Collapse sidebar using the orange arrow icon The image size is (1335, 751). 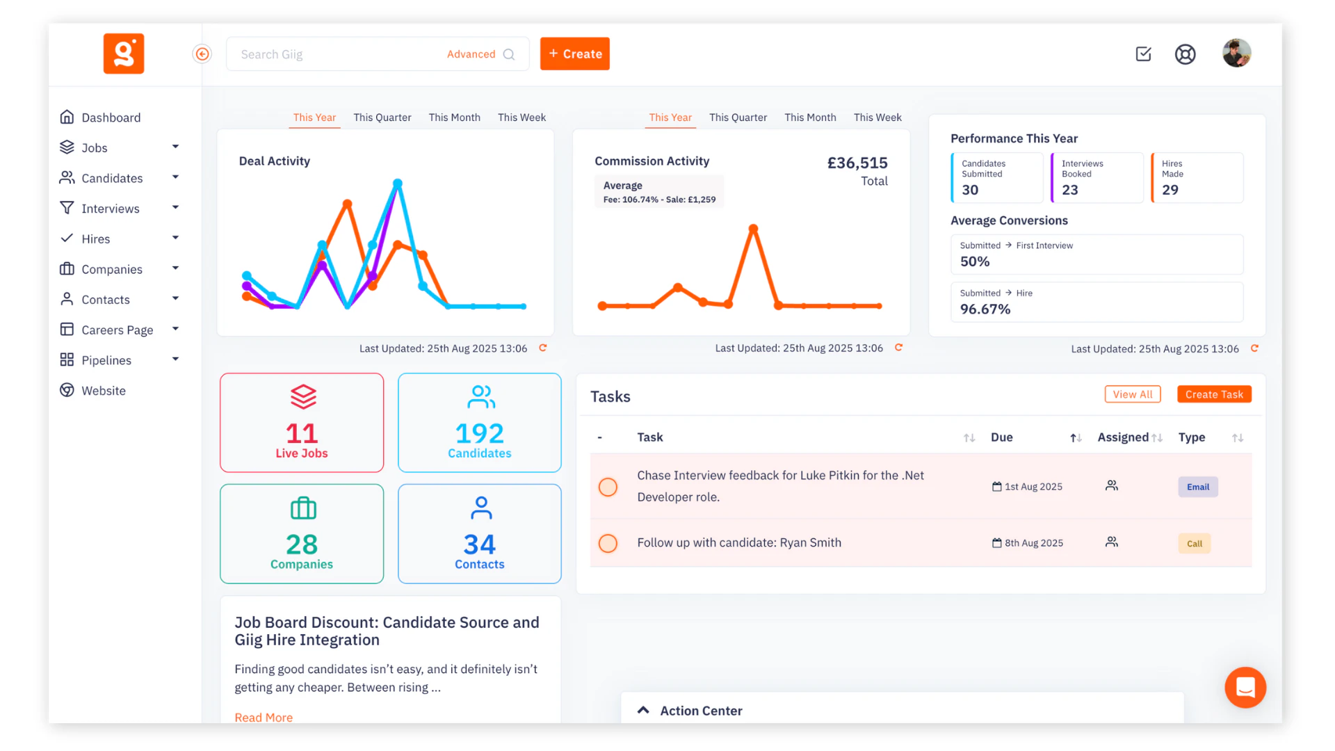pyautogui.click(x=202, y=54)
